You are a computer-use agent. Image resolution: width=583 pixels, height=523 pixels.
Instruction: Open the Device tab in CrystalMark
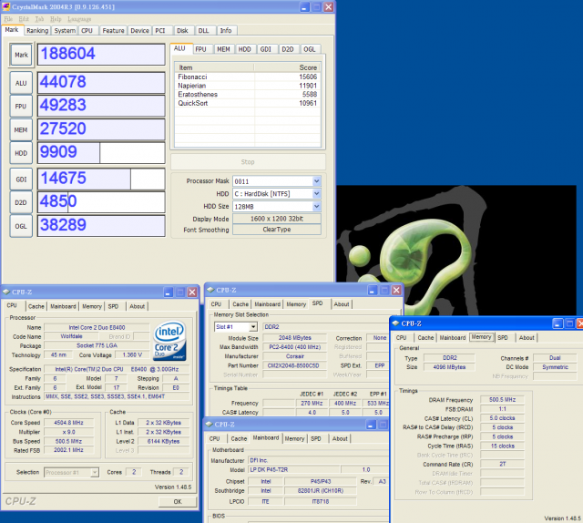point(139,30)
